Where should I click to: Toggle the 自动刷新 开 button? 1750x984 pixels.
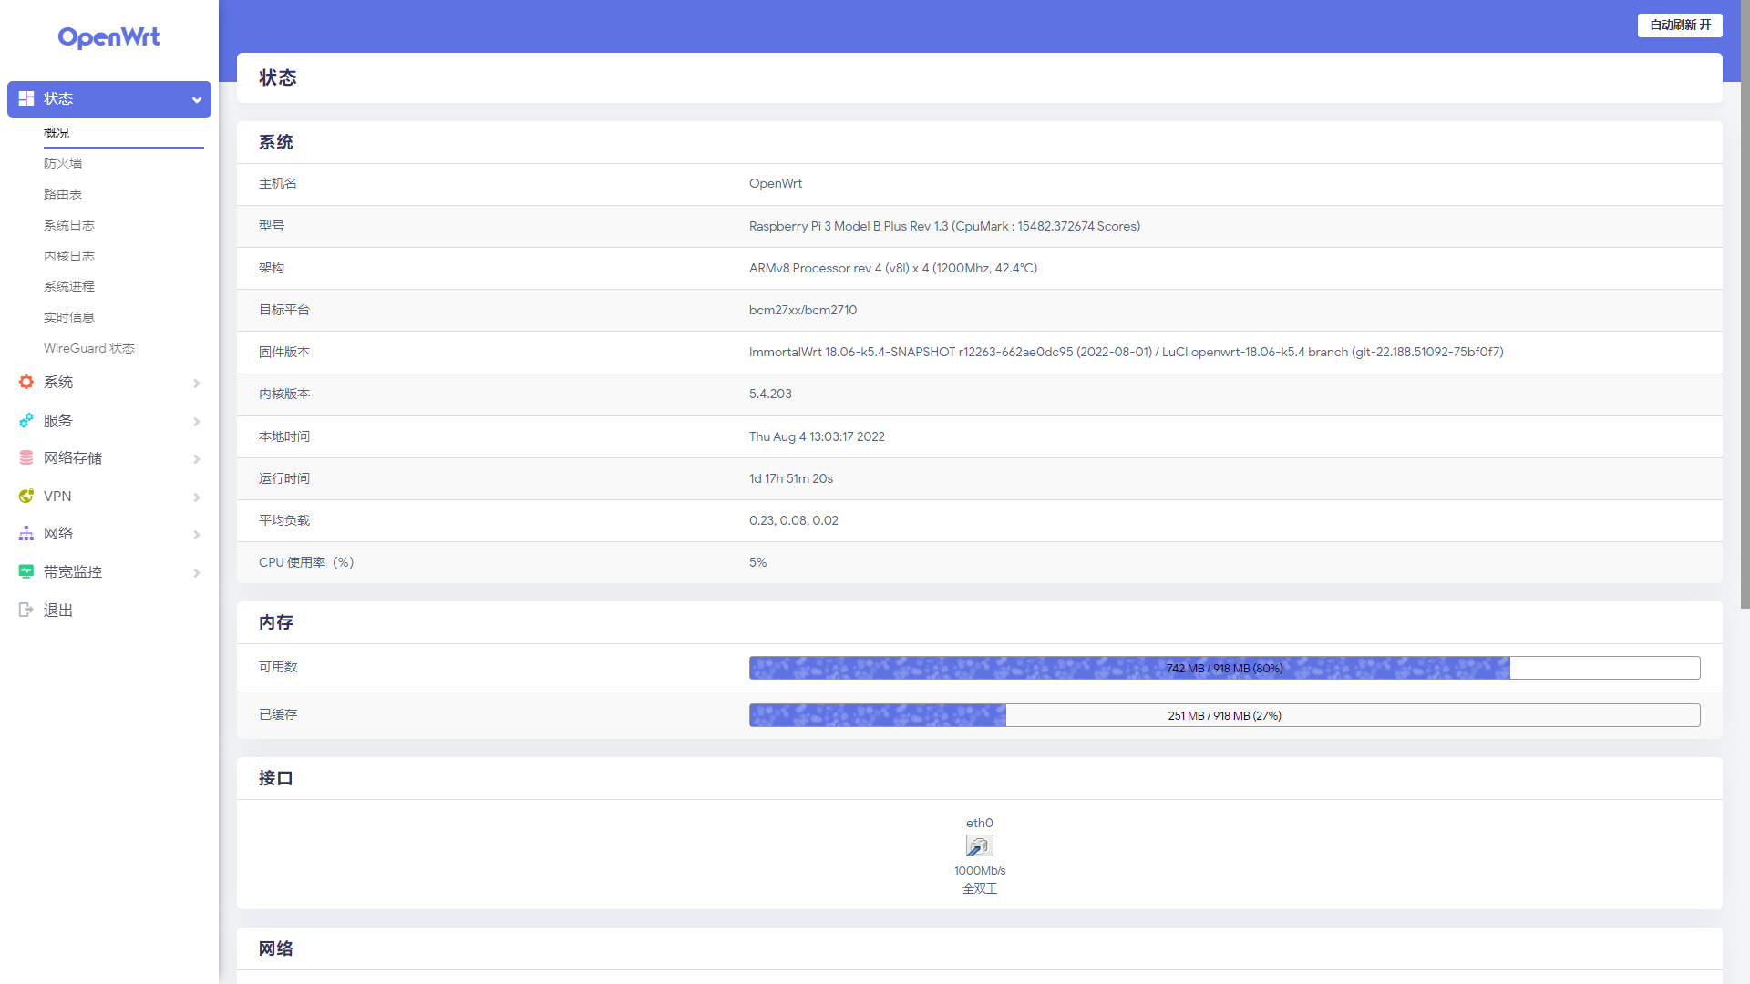pos(1680,26)
